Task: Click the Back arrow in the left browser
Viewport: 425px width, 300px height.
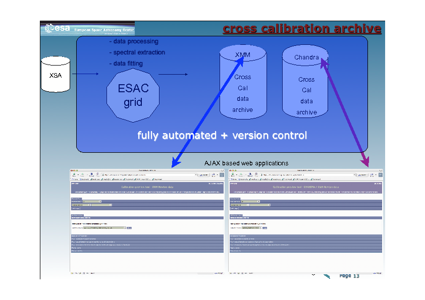Action: pyautogui.click(x=74, y=174)
